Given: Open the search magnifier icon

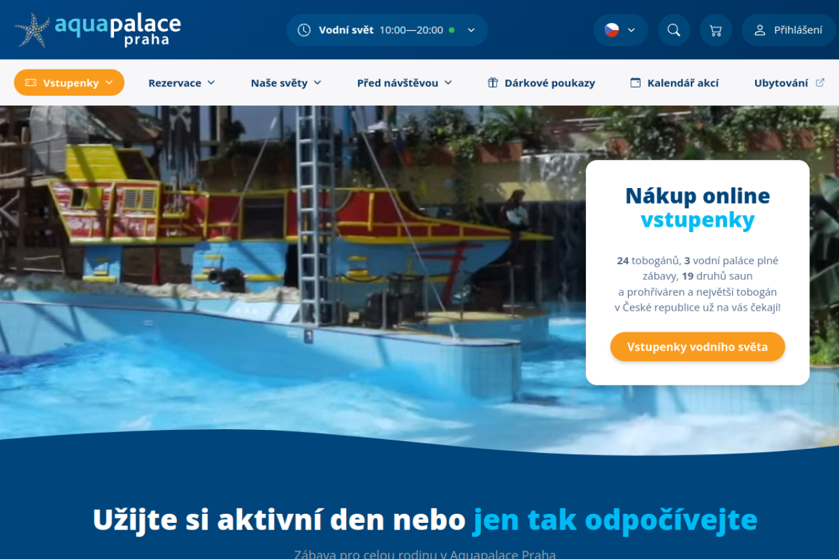Looking at the screenshot, I should [674, 30].
